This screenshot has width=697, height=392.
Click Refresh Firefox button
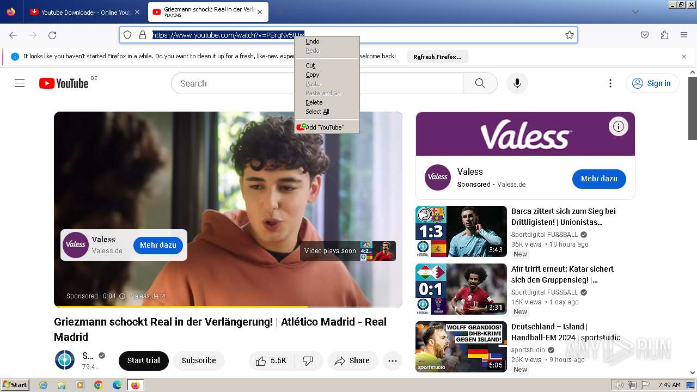point(437,57)
